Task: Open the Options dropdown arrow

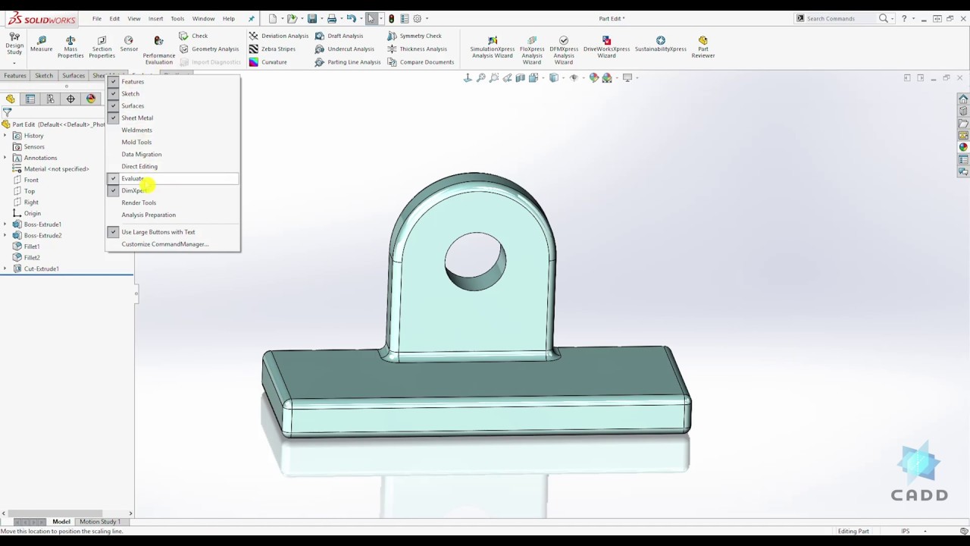Action: [427, 18]
